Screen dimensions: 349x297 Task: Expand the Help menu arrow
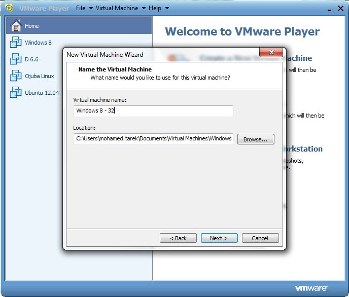click(x=167, y=8)
